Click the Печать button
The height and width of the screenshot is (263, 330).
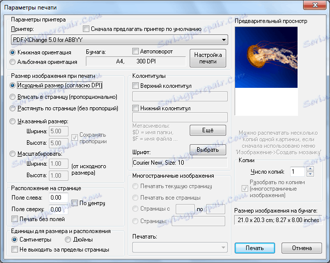(255, 248)
